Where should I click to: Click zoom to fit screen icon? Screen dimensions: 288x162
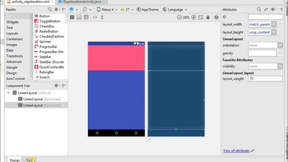201,17
